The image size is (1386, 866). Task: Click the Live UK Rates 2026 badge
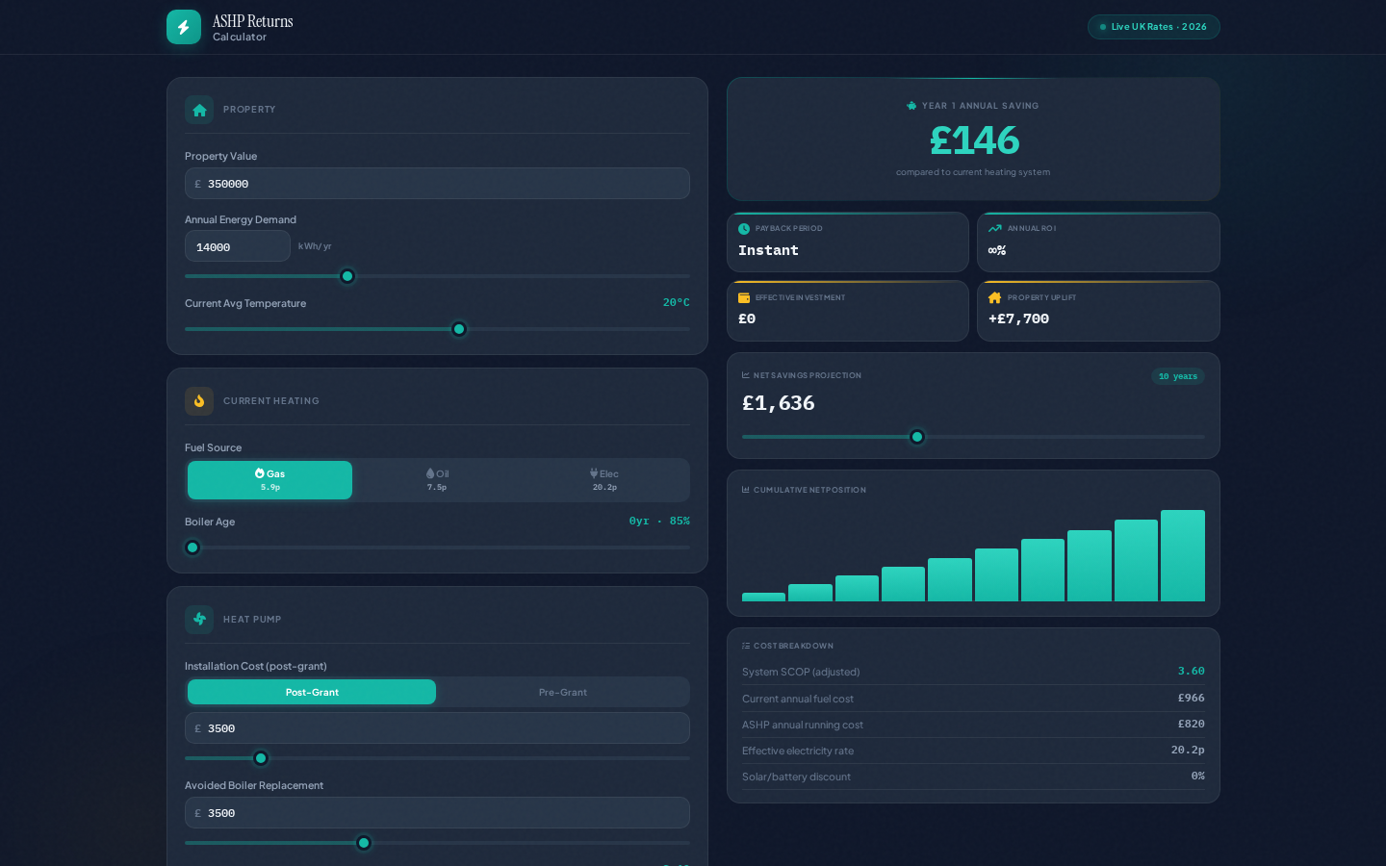1153,27
